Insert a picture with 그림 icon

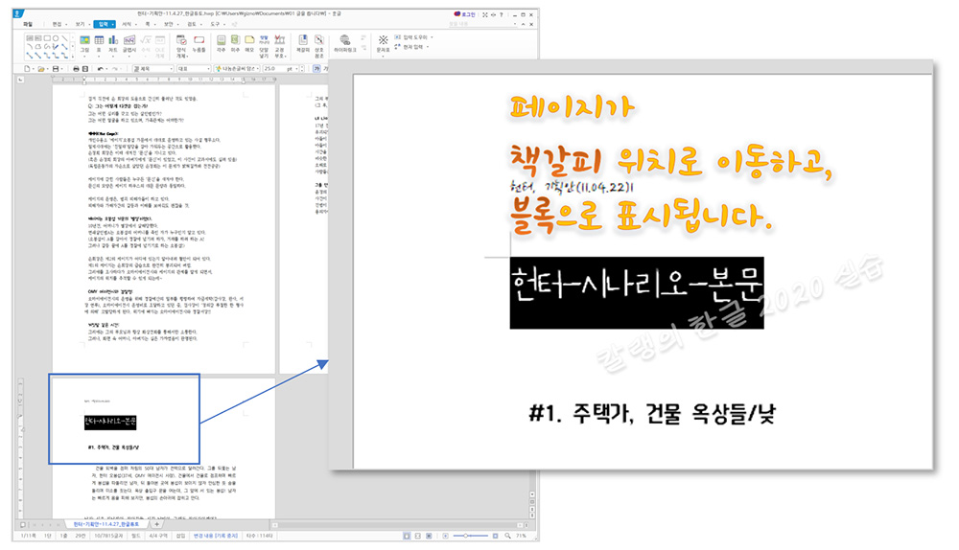[84, 44]
